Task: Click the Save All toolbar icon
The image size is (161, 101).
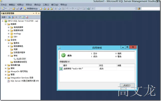Action: pos(21,9)
